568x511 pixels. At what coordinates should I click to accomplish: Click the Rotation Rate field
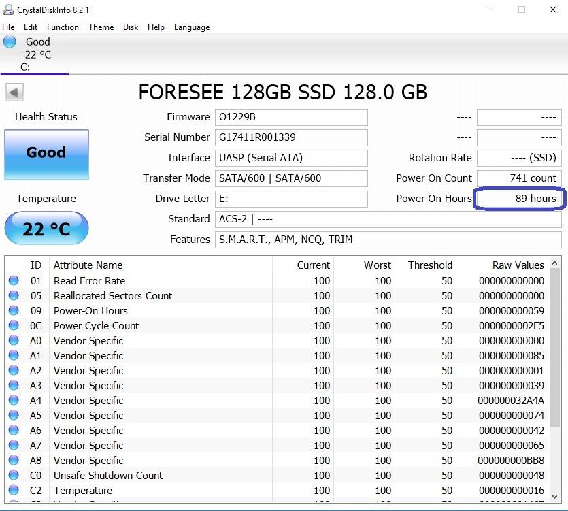click(519, 158)
